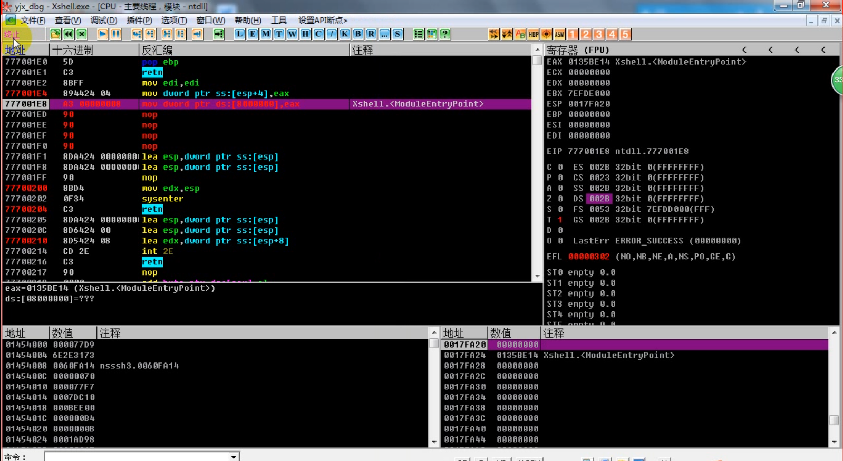Toggle the Z flag value 0
The width and height of the screenshot is (843, 461).
pyautogui.click(x=560, y=199)
